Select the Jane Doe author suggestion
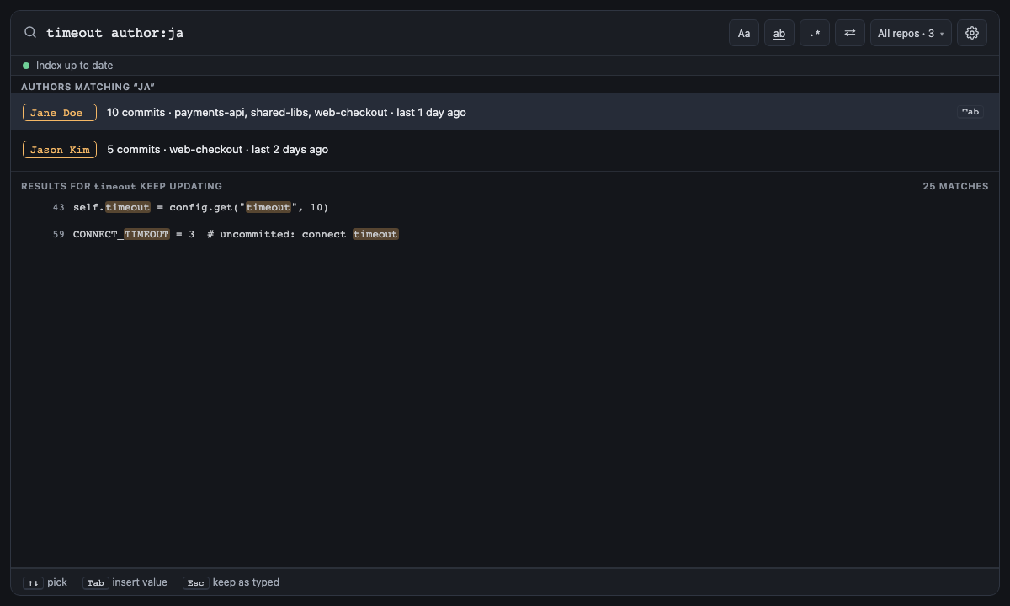 (505, 112)
